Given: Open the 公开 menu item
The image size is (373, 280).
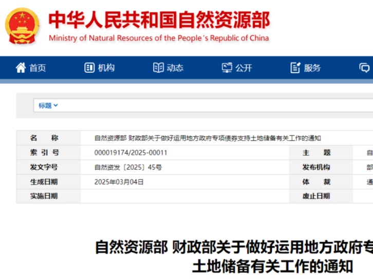Looking at the screenshot, I should 244,68.
